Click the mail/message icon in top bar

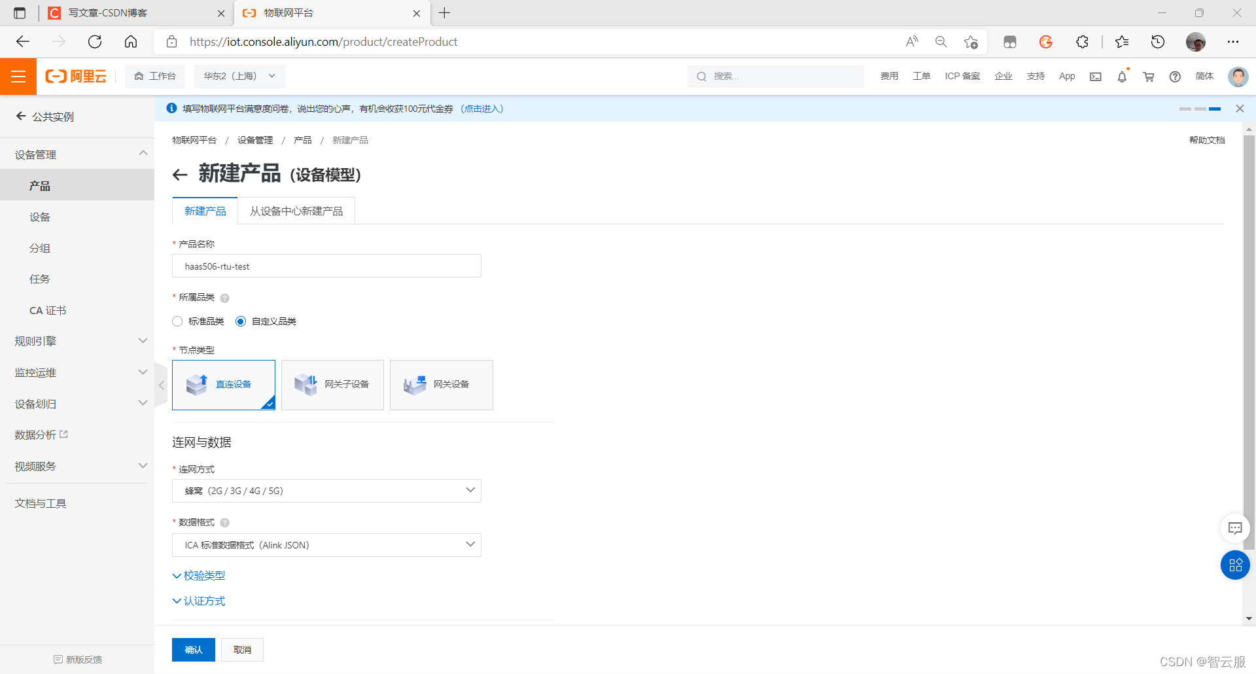tap(1096, 77)
